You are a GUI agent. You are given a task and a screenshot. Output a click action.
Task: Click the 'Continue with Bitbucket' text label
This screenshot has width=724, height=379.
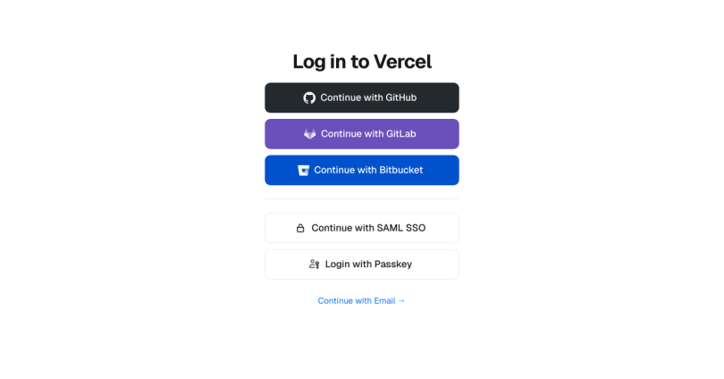pos(368,171)
